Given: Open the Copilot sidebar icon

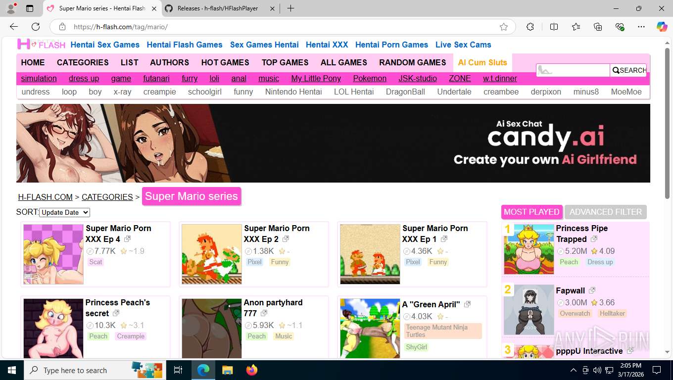Looking at the screenshot, I should [662, 27].
